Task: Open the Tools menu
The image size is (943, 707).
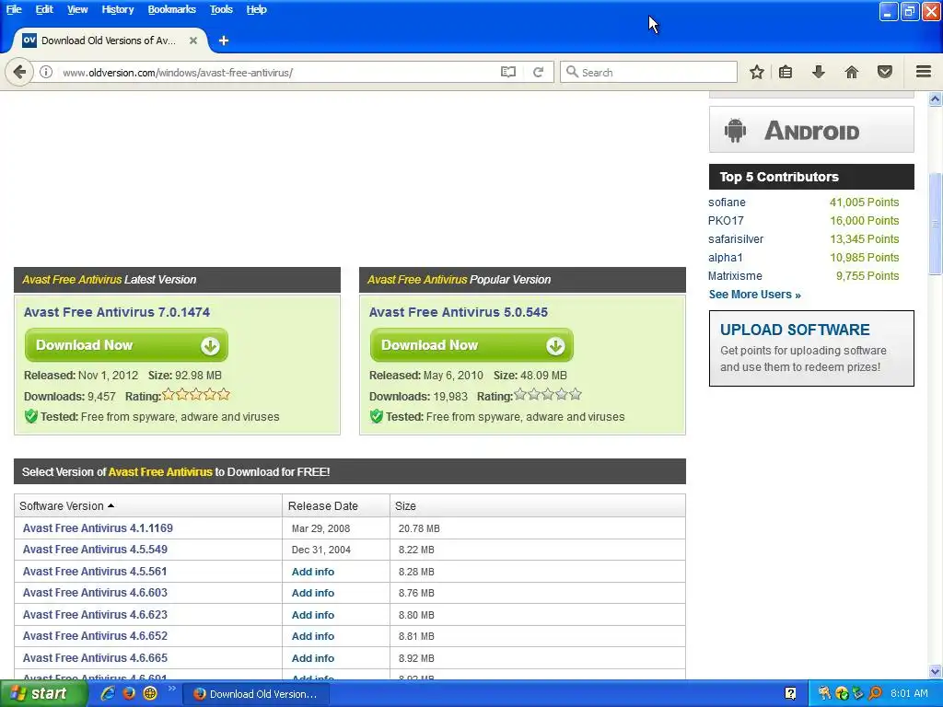Action: tap(221, 9)
